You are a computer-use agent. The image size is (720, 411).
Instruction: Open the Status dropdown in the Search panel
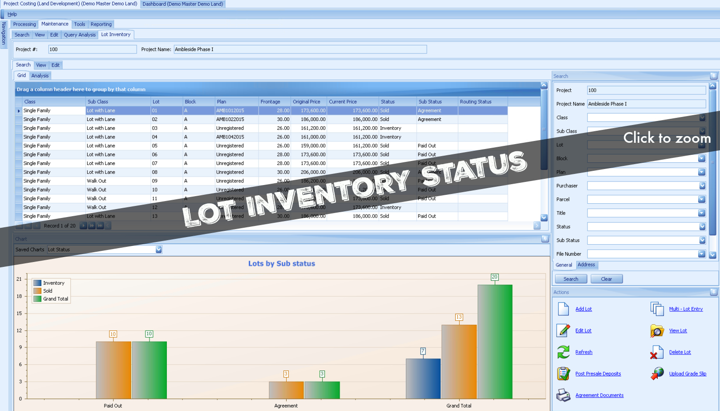702,226
